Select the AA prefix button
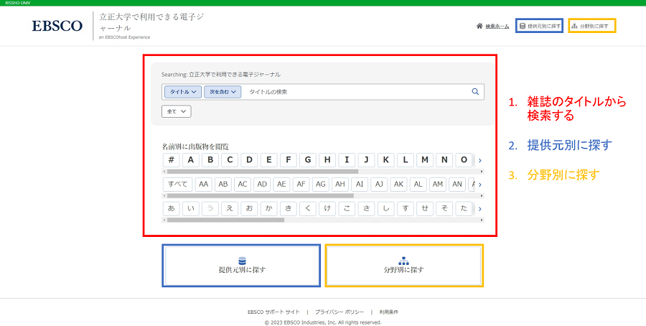This screenshot has width=646, height=326. [x=204, y=185]
